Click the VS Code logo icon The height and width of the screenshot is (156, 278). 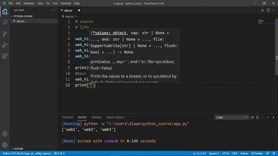tap(4, 3)
